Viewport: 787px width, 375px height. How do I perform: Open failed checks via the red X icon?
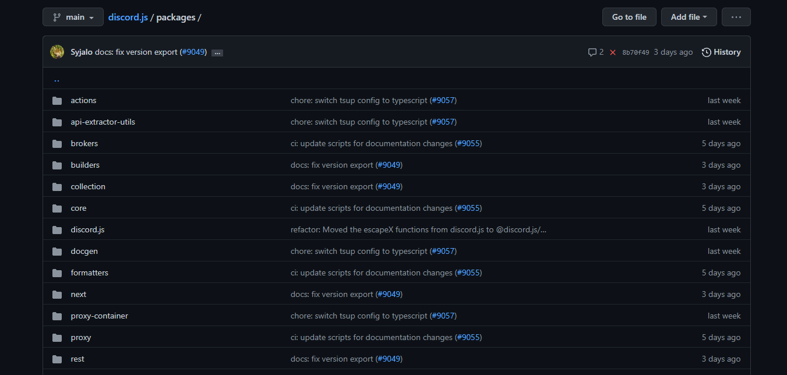pos(612,52)
